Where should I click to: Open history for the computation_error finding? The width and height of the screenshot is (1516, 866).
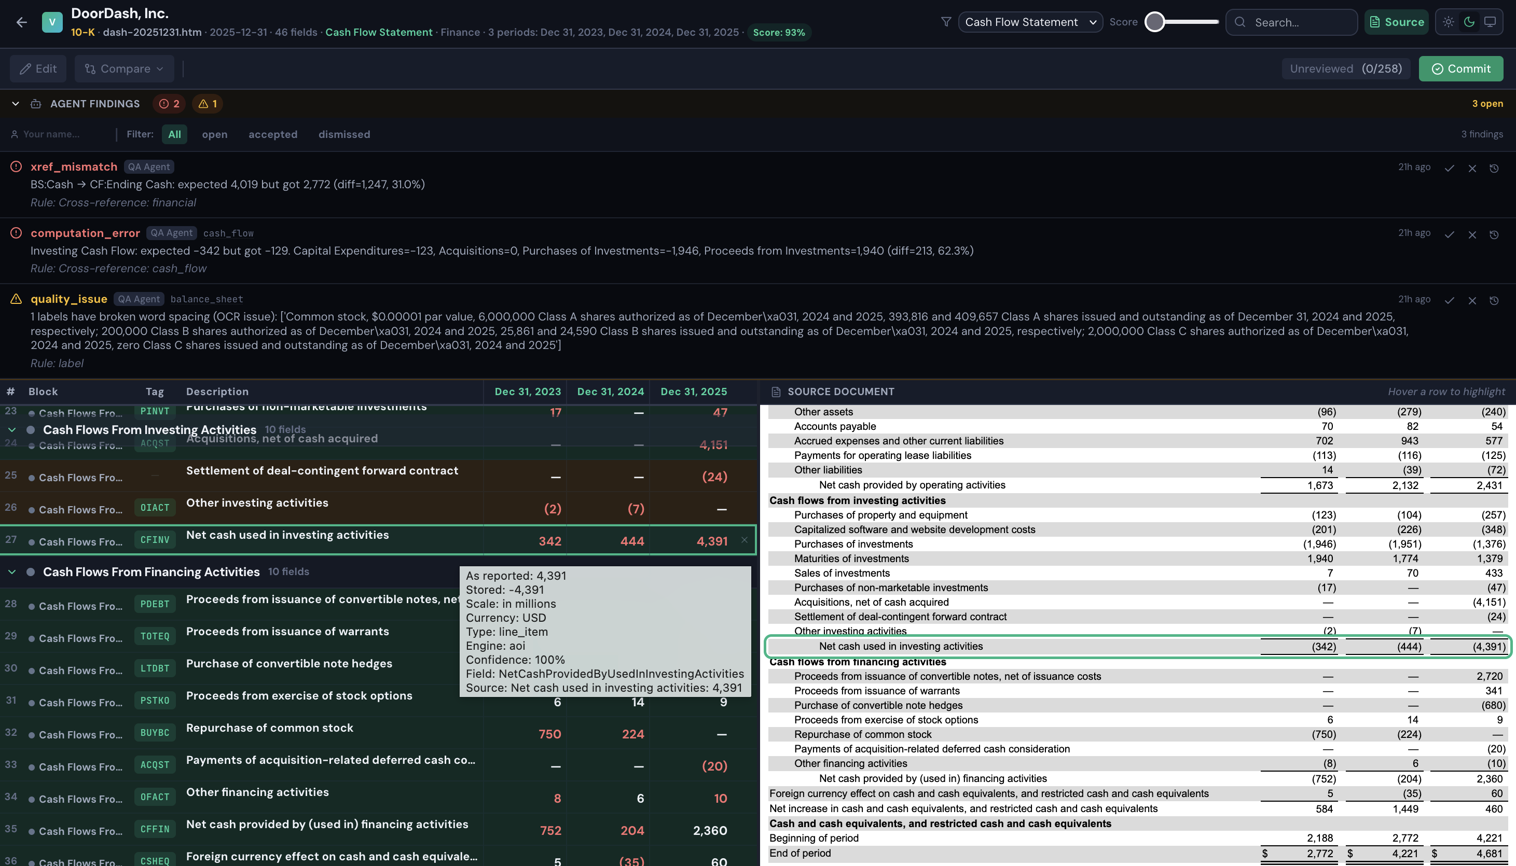tap(1494, 234)
